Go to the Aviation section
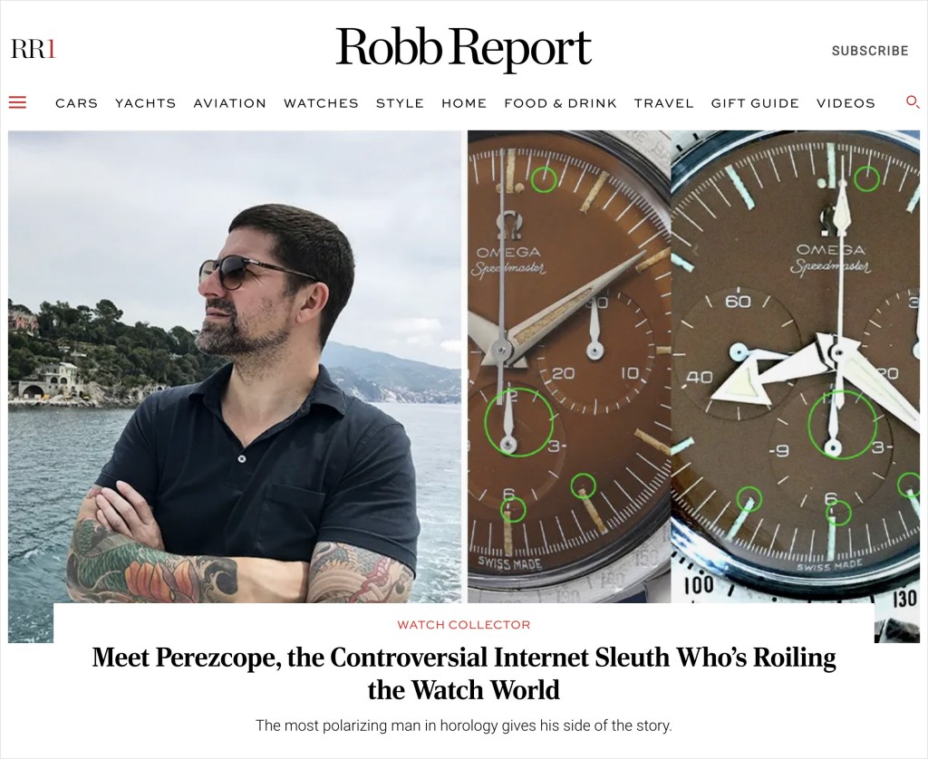 point(229,103)
